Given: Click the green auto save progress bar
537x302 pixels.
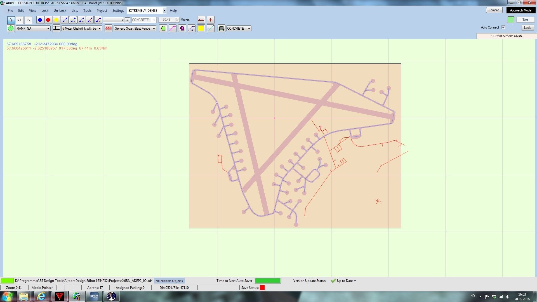Looking at the screenshot, I should (268, 281).
